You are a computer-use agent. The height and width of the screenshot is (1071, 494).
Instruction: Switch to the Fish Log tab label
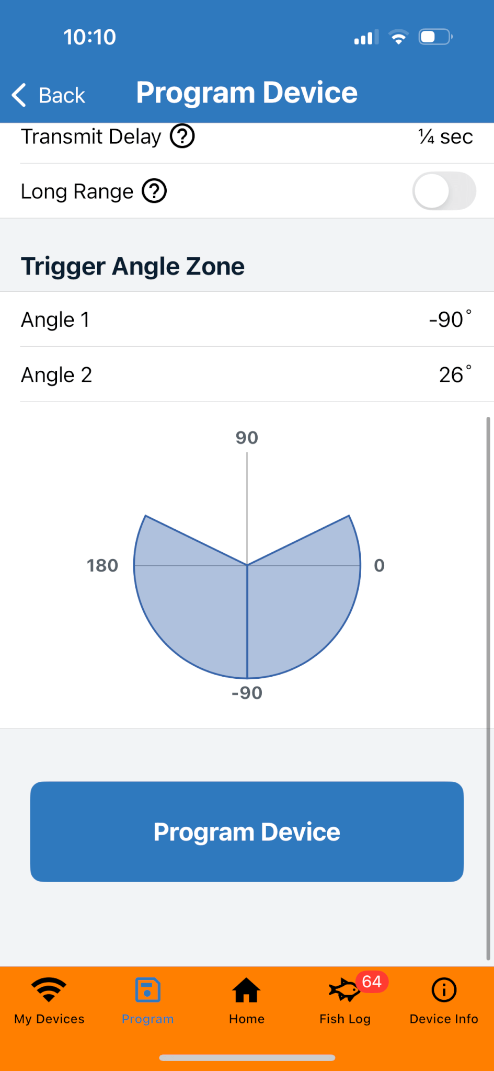(x=345, y=1019)
